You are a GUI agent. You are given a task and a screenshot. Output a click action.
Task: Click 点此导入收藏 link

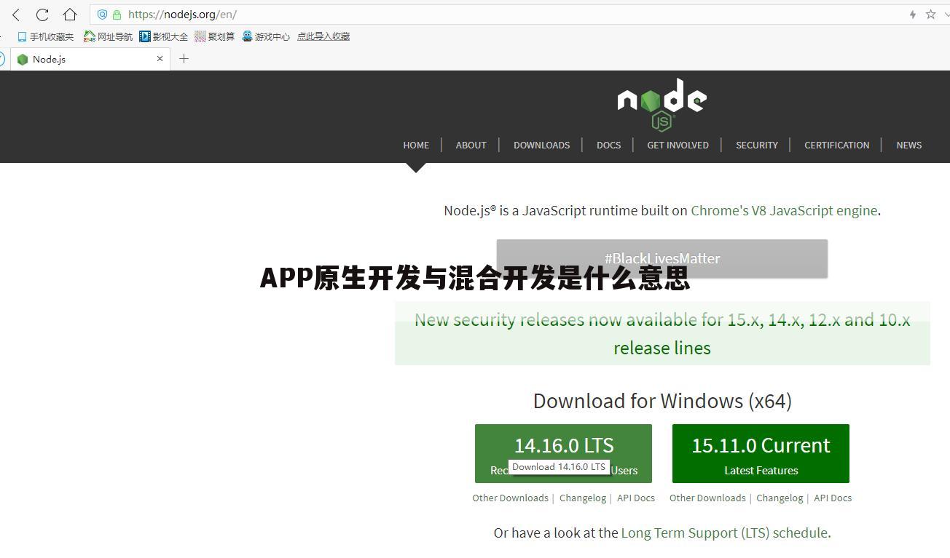(x=323, y=36)
